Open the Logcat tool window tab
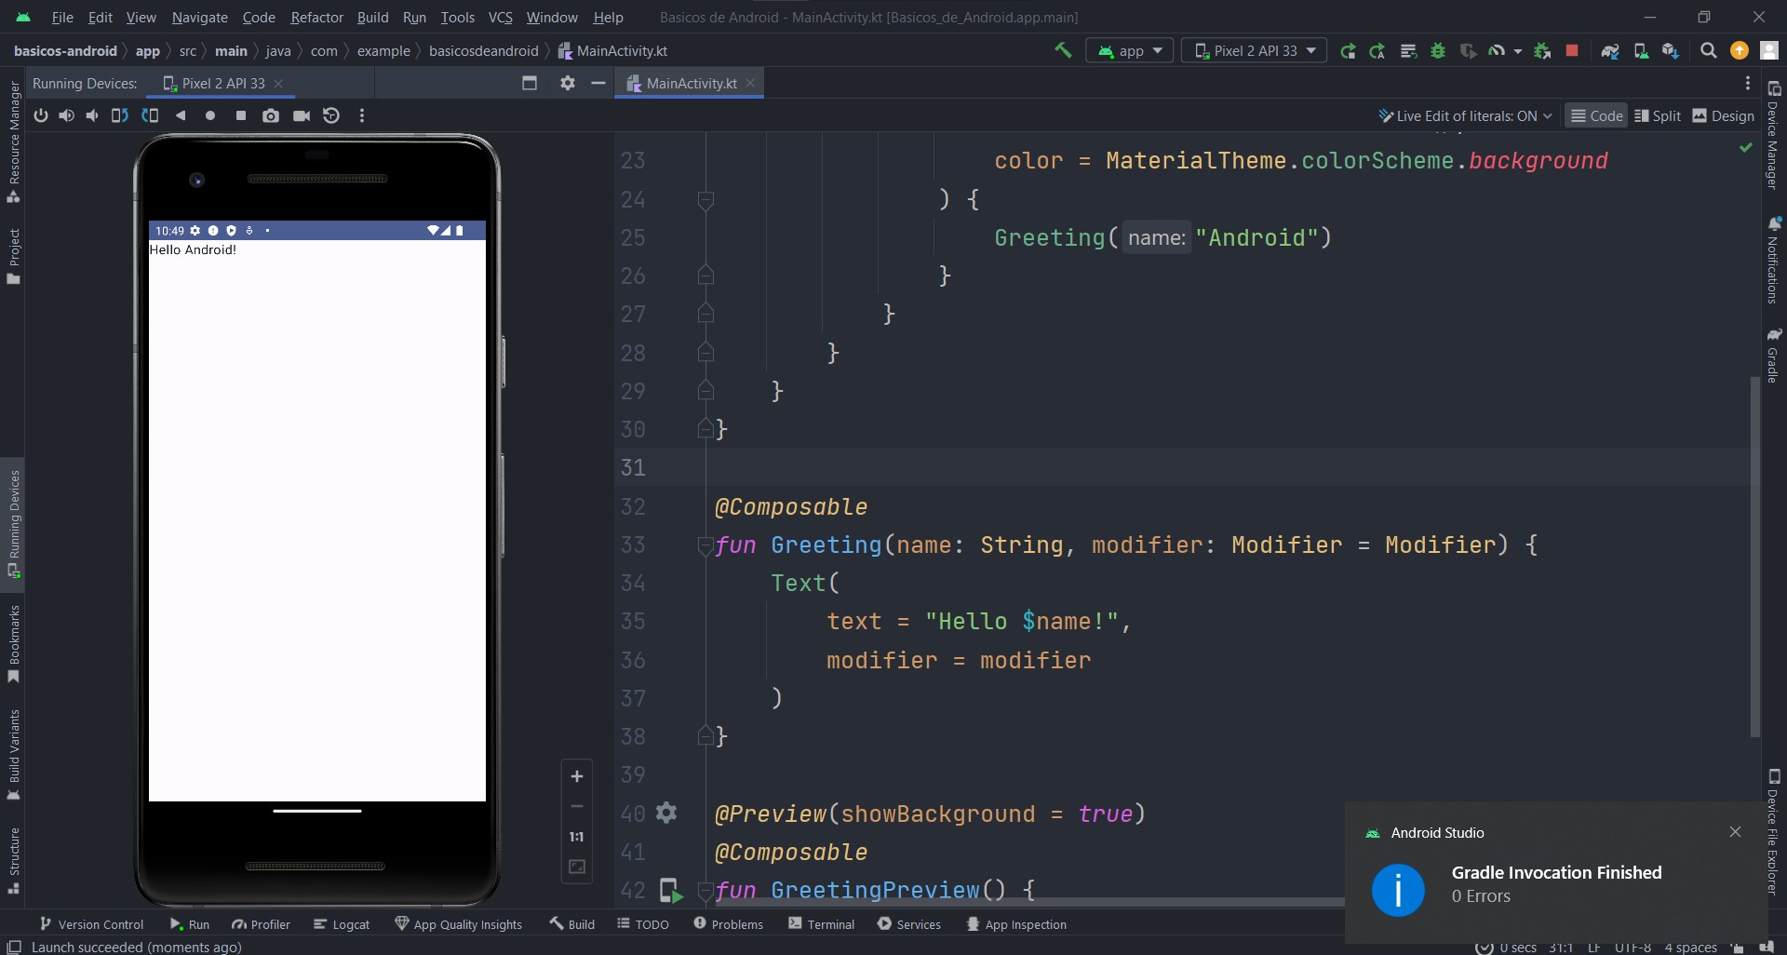Viewport: 1787px width, 955px height. coord(342,924)
